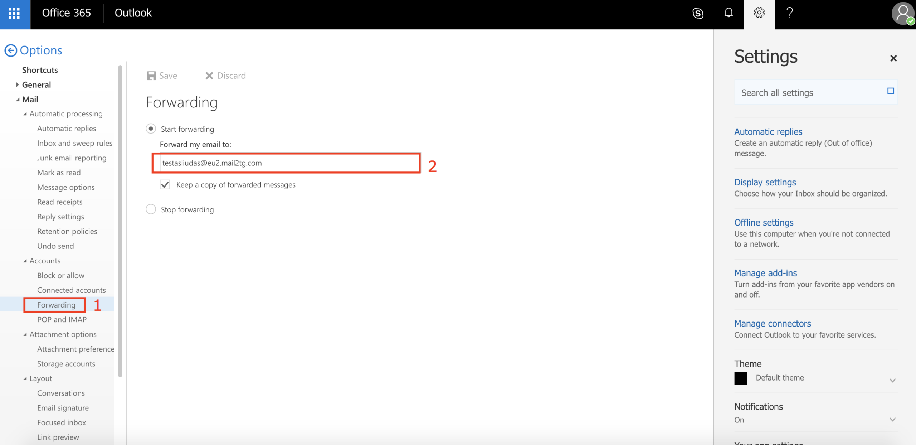Open Skype from the top bar
916x445 pixels.
point(698,14)
